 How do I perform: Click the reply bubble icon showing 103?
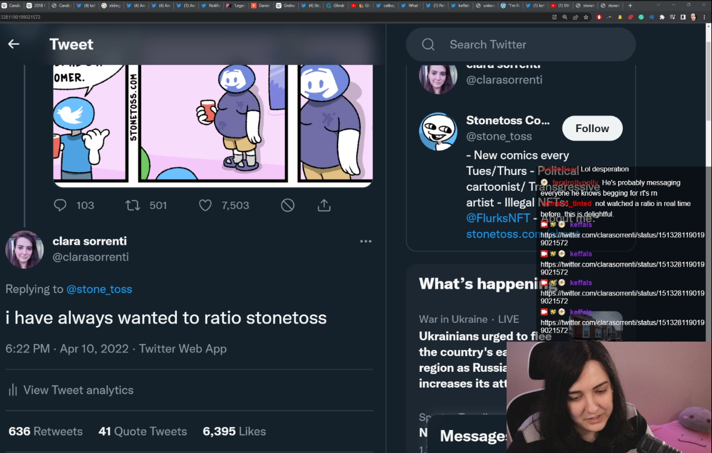point(60,206)
